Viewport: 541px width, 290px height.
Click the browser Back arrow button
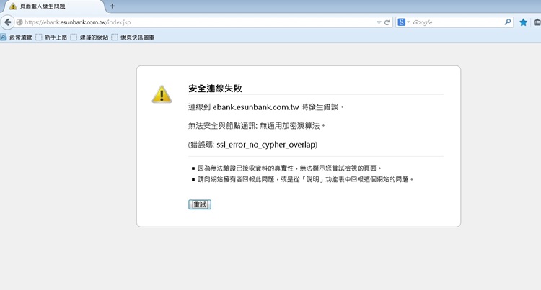tap(8, 22)
